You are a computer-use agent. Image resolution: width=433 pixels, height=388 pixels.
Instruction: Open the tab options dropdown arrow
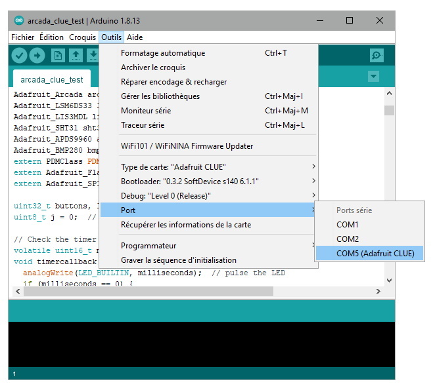[373, 76]
